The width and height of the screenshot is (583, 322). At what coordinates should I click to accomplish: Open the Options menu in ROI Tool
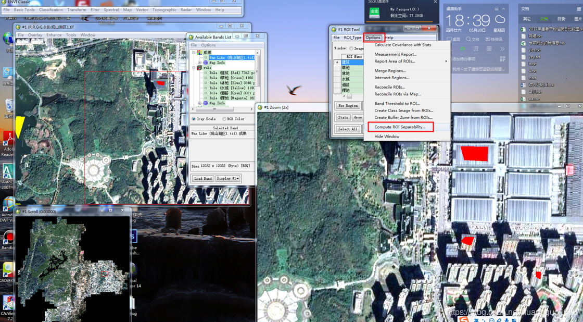(x=373, y=38)
